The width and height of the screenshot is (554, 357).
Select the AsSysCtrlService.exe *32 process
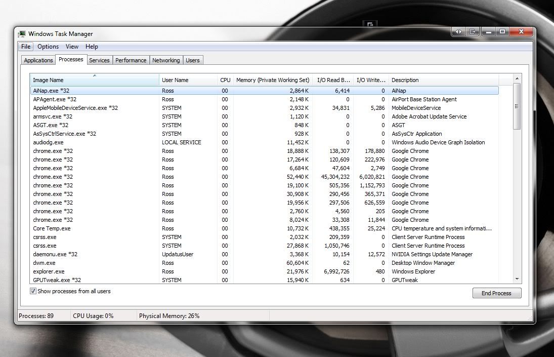(264, 134)
